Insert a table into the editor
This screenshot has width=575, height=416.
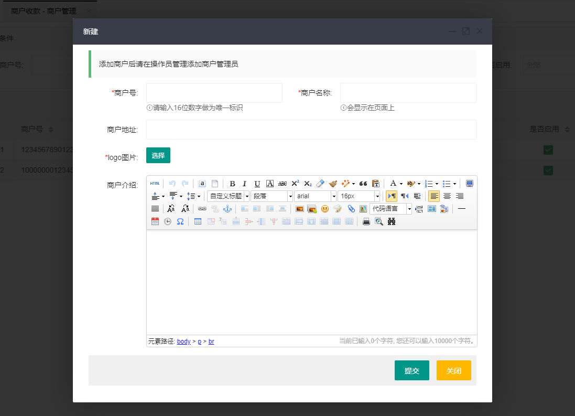click(197, 221)
